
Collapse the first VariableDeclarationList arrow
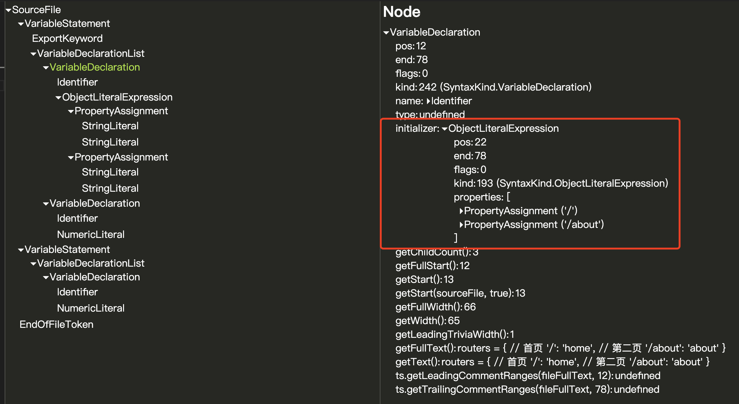(x=33, y=54)
